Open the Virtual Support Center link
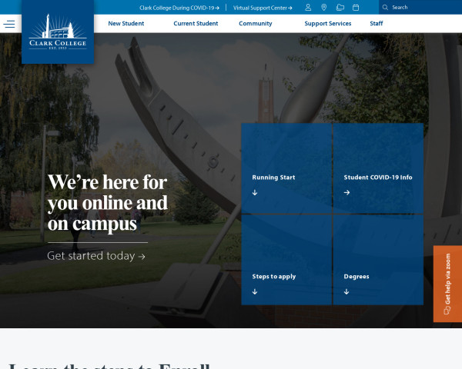The height and width of the screenshot is (369, 462). coord(263,8)
